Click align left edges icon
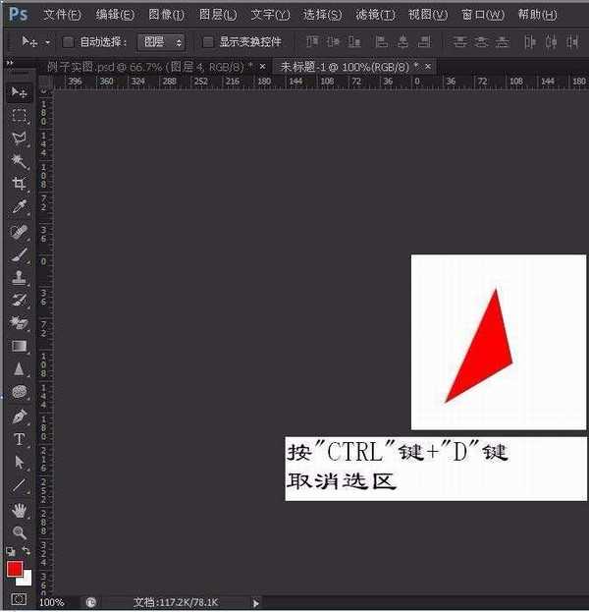589x612 pixels. [382, 41]
